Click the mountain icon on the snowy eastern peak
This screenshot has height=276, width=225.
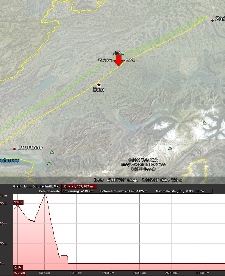coord(205,123)
